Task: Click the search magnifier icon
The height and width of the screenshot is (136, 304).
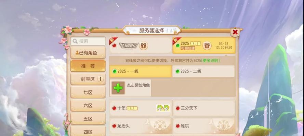Action: [75, 41]
